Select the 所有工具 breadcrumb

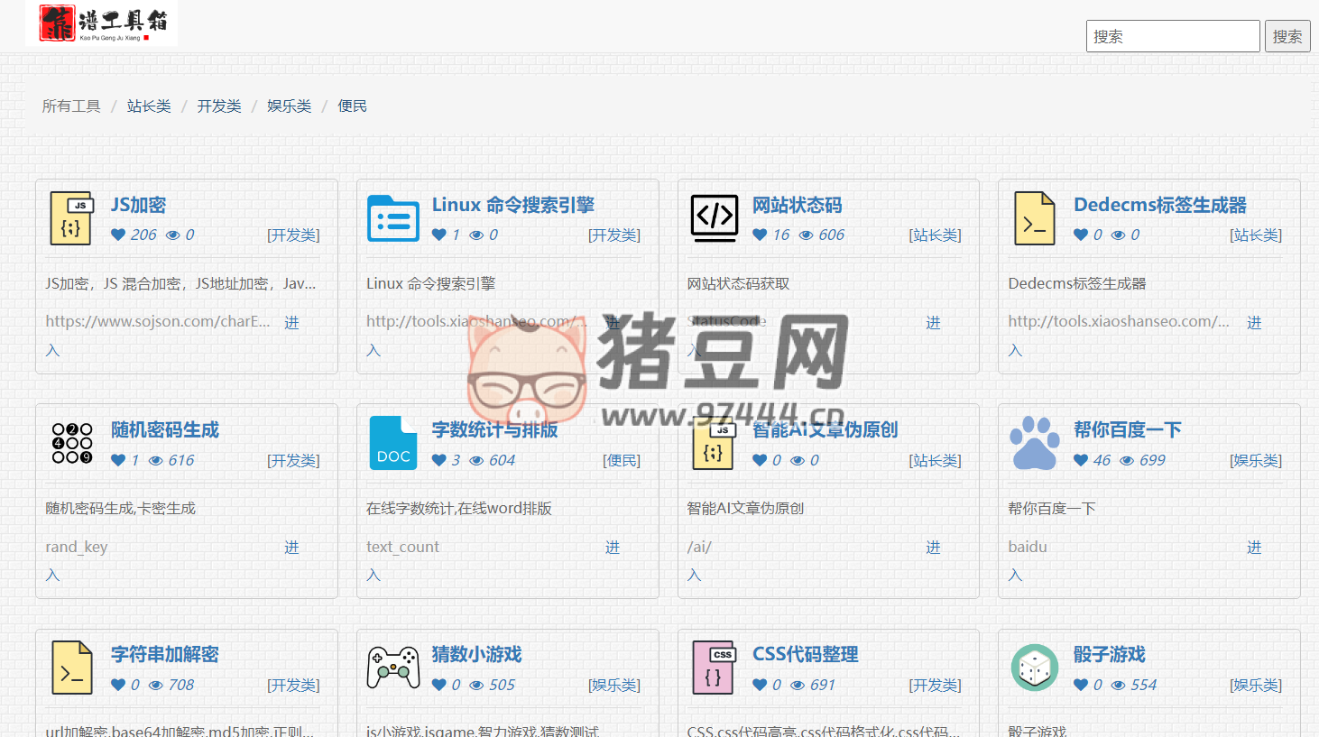pos(71,106)
